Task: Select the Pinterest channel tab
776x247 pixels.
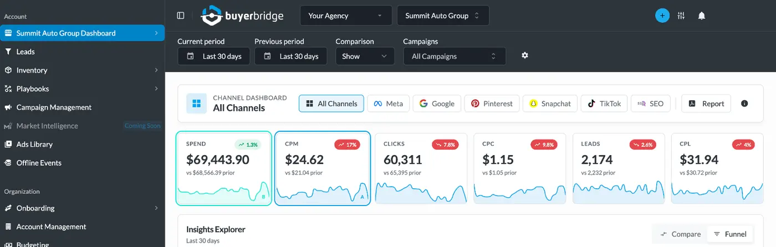Action: pos(492,104)
